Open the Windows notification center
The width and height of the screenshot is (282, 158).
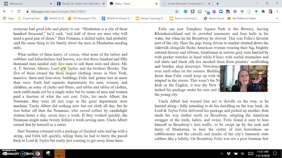[x=275, y=154]
